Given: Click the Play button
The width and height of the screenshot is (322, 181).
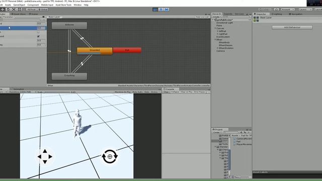Looking at the screenshot, I should (x=155, y=10).
